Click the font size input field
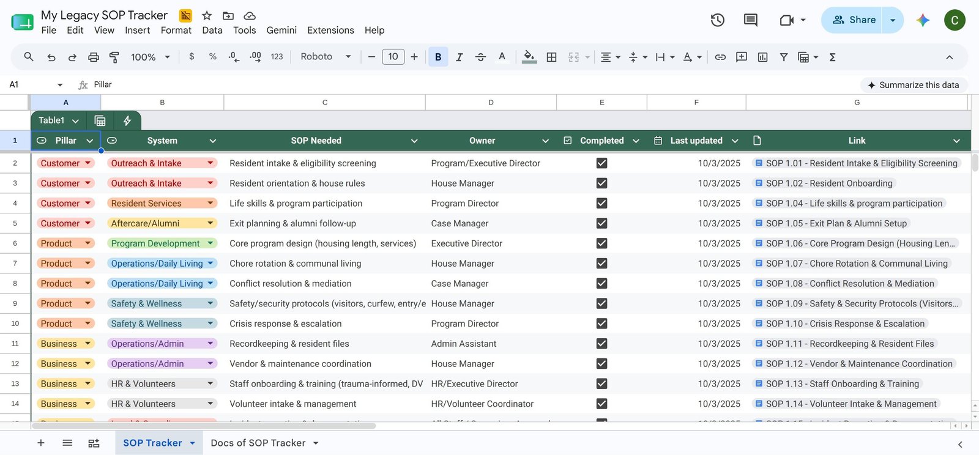 [x=393, y=57]
